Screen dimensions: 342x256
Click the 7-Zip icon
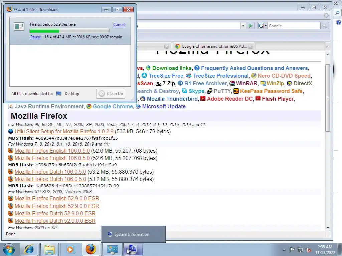(159, 84)
